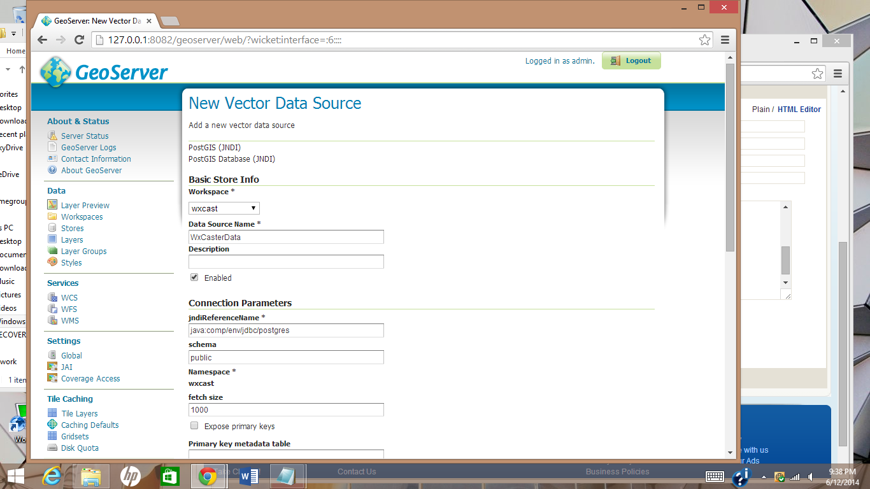The width and height of the screenshot is (870, 489).
Task: Click the Server Status icon in sidebar
Action: 52,136
